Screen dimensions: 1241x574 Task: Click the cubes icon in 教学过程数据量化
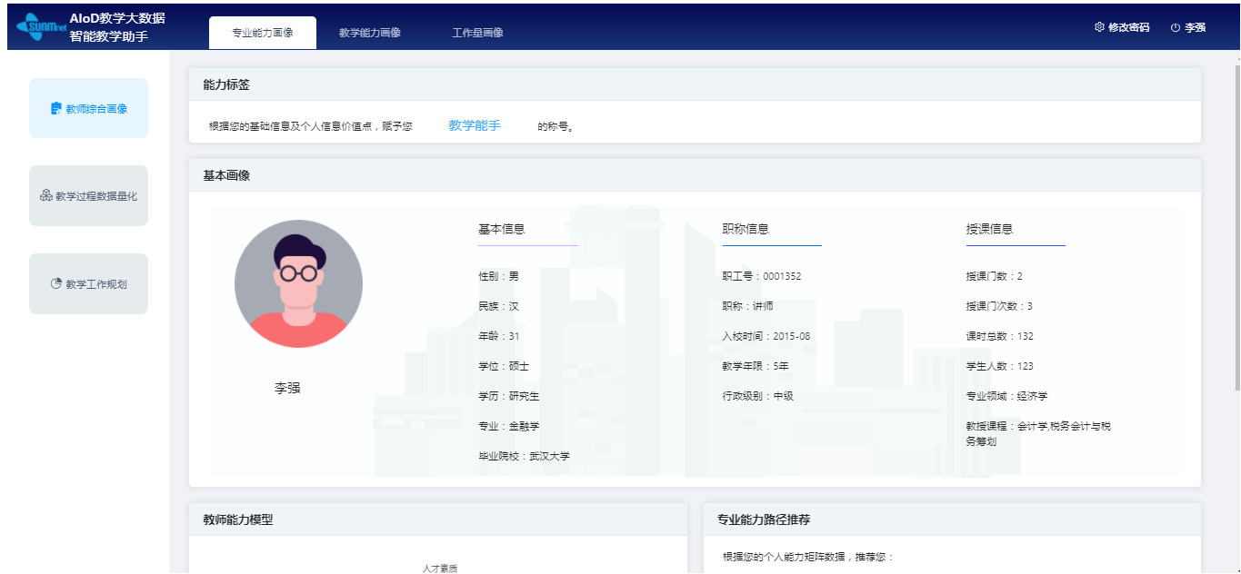tap(46, 196)
